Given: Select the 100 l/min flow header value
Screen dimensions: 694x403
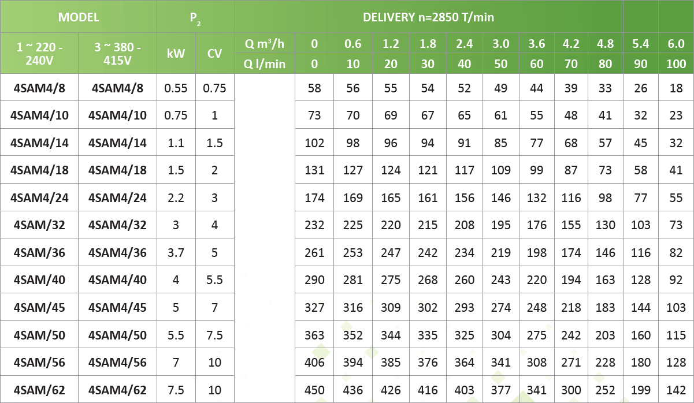Looking at the screenshot, I should [676, 64].
